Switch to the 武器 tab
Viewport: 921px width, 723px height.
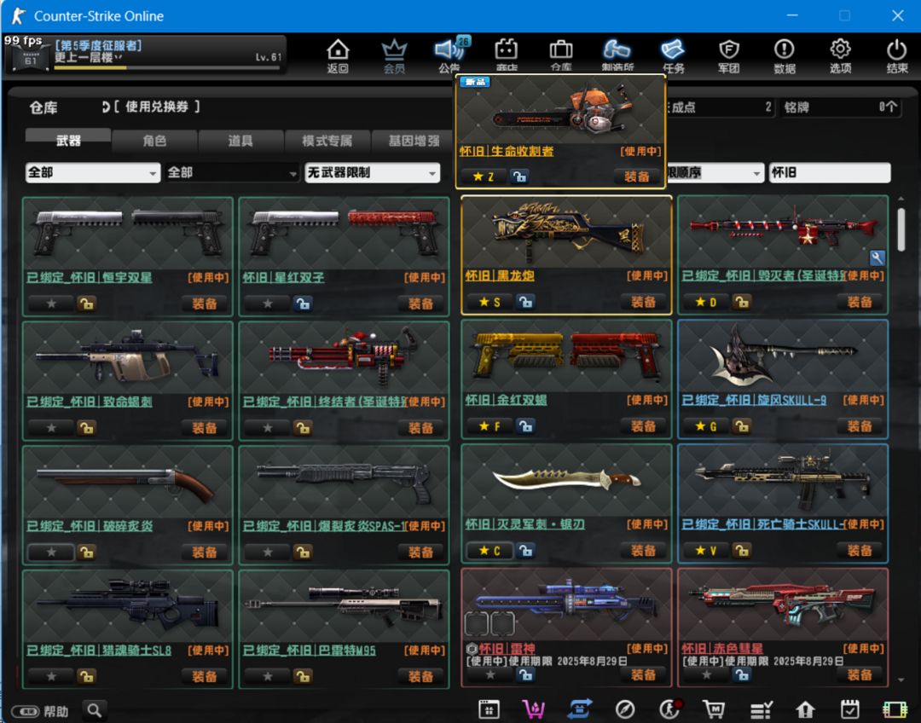pos(68,140)
